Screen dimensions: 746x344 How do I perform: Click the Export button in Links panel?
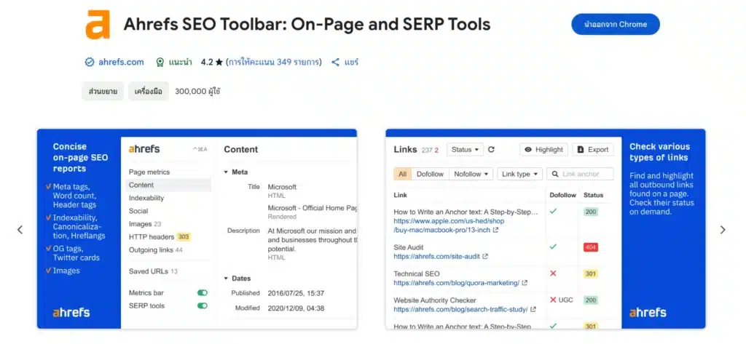pos(592,150)
